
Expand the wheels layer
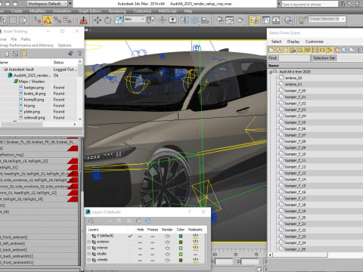[x=89, y=260]
